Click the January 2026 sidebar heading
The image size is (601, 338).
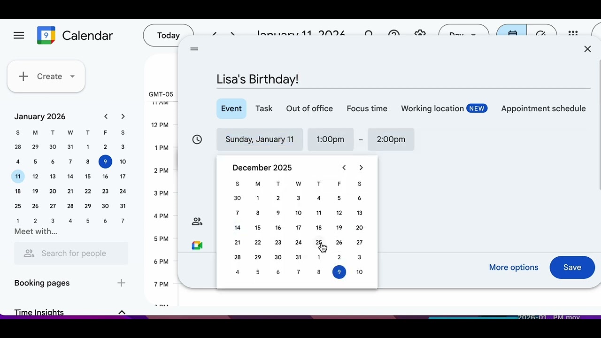pyautogui.click(x=40, y=116)
